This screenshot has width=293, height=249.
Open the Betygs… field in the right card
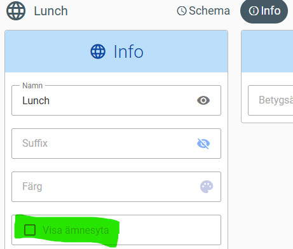coord(271,100)
